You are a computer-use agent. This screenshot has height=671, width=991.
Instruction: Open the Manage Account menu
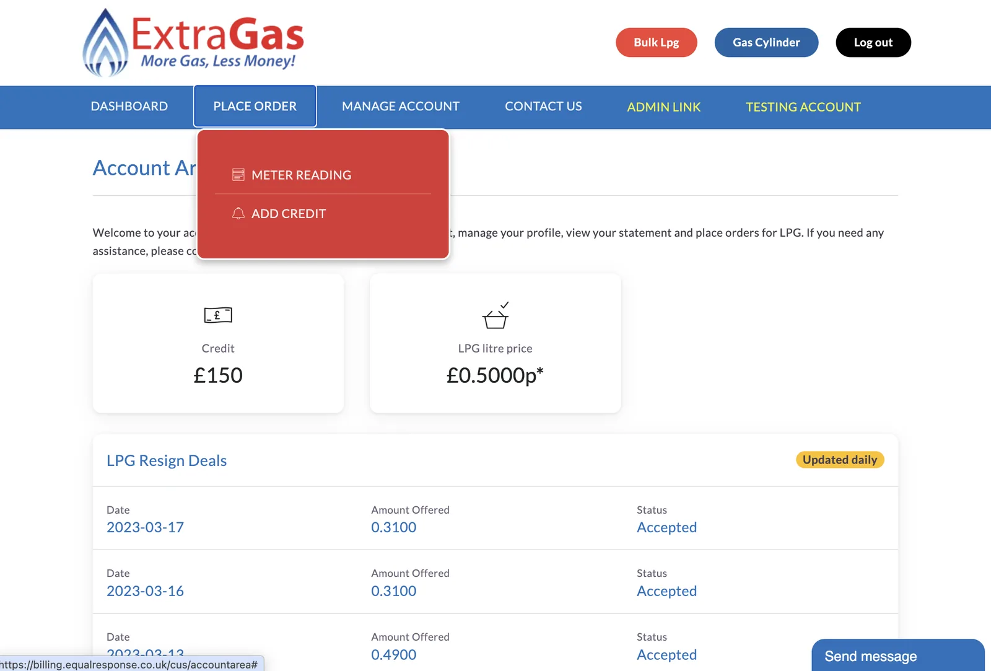pyautogui.click(x=401, y=106)
